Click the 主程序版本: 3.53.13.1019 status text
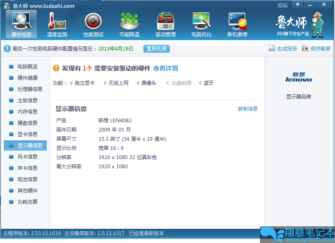The height and width of the screenshot is (243, 335). 32,233
